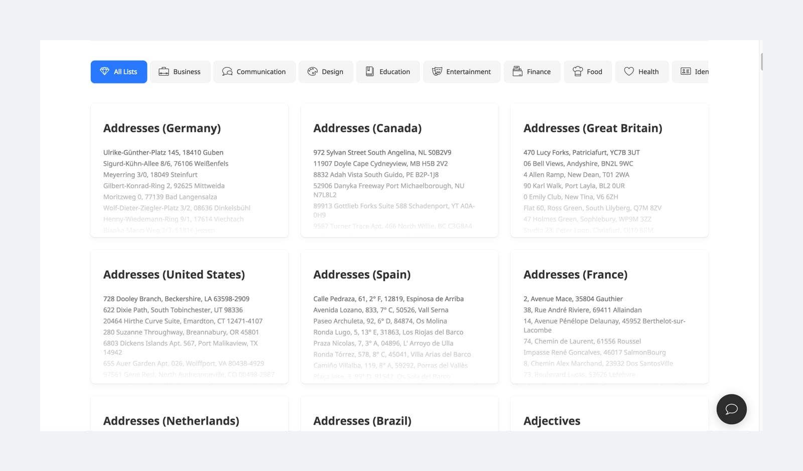Open the Addresses (Great Britain) list
The image size is (803, 471).
pos(593,128)
